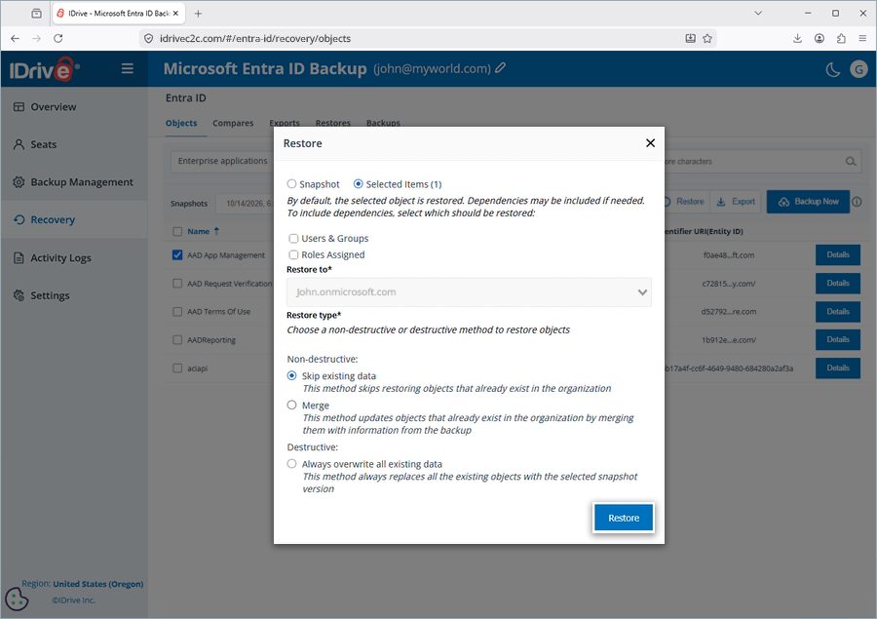Open cookie settings icon
Screen dimensions: 877x619
click(17, 600)
